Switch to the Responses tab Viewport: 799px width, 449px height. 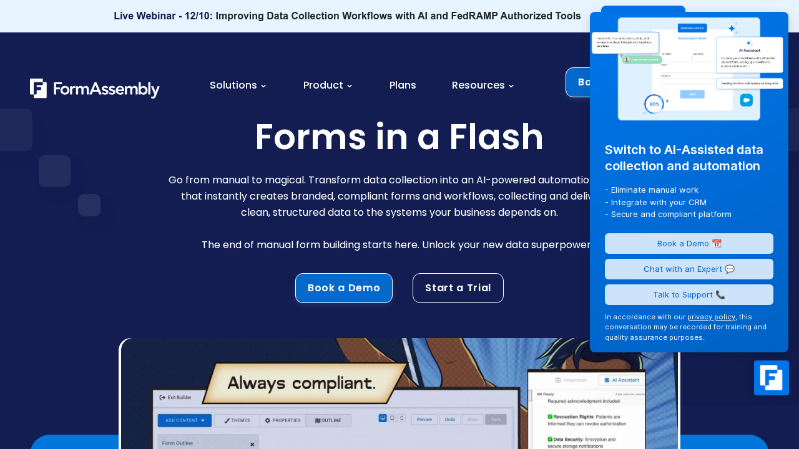571,380
